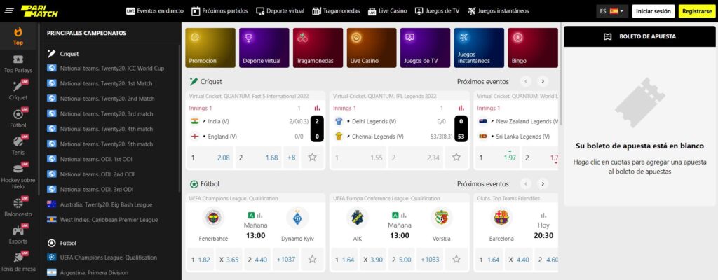Open Deporte virtual in top menu

tap(280, 11)
